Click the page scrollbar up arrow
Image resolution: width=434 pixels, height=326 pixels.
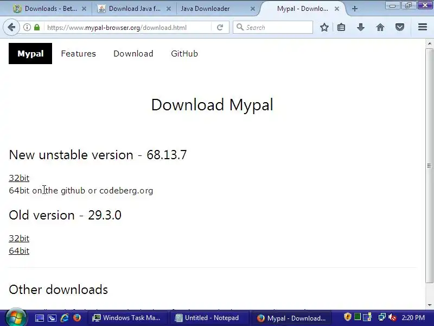(429, 43)
